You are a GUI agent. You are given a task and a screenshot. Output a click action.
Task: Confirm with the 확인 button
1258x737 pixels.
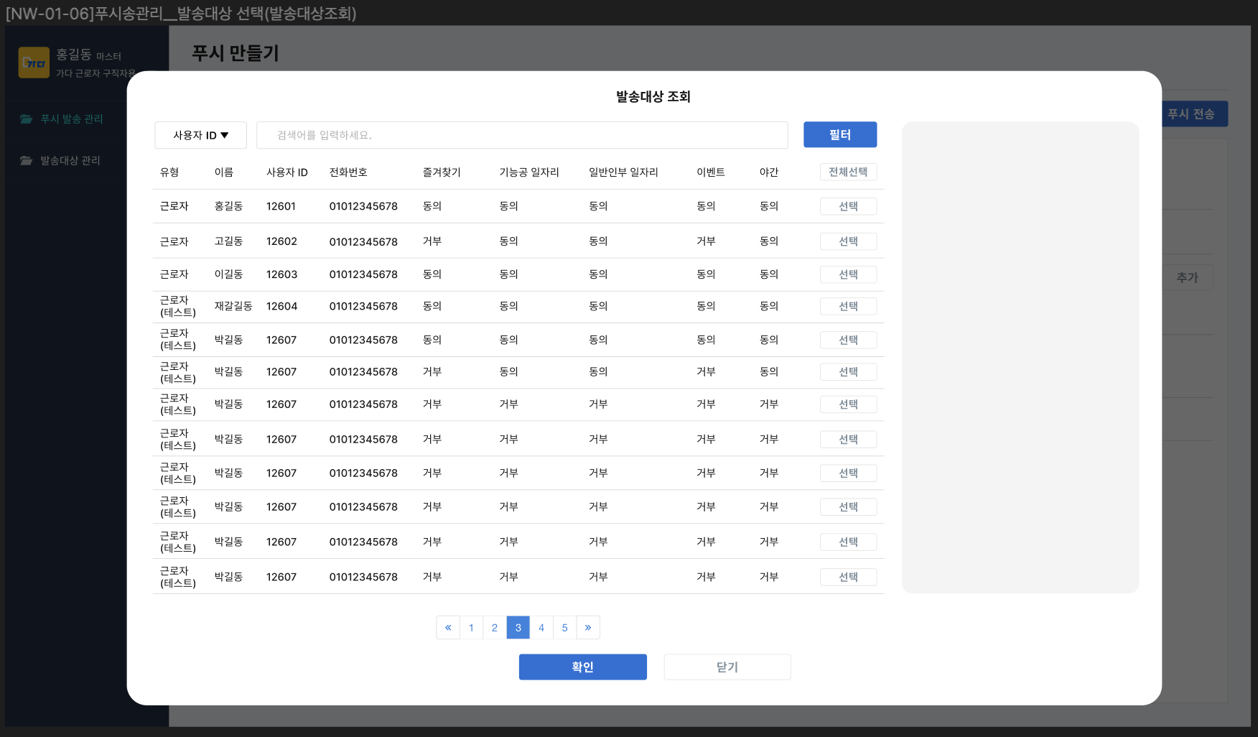click(x=583, y=667)
